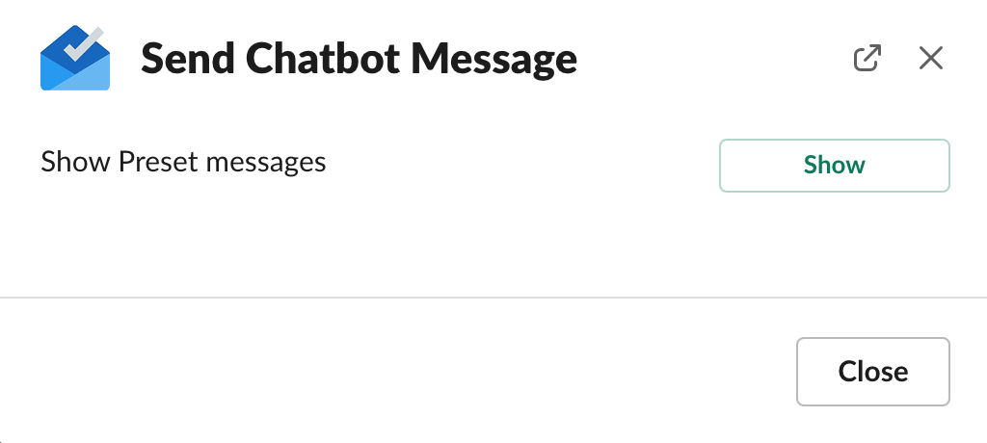
Task: Click the open-in-new-window icon left of X
Action: (867, 58)
